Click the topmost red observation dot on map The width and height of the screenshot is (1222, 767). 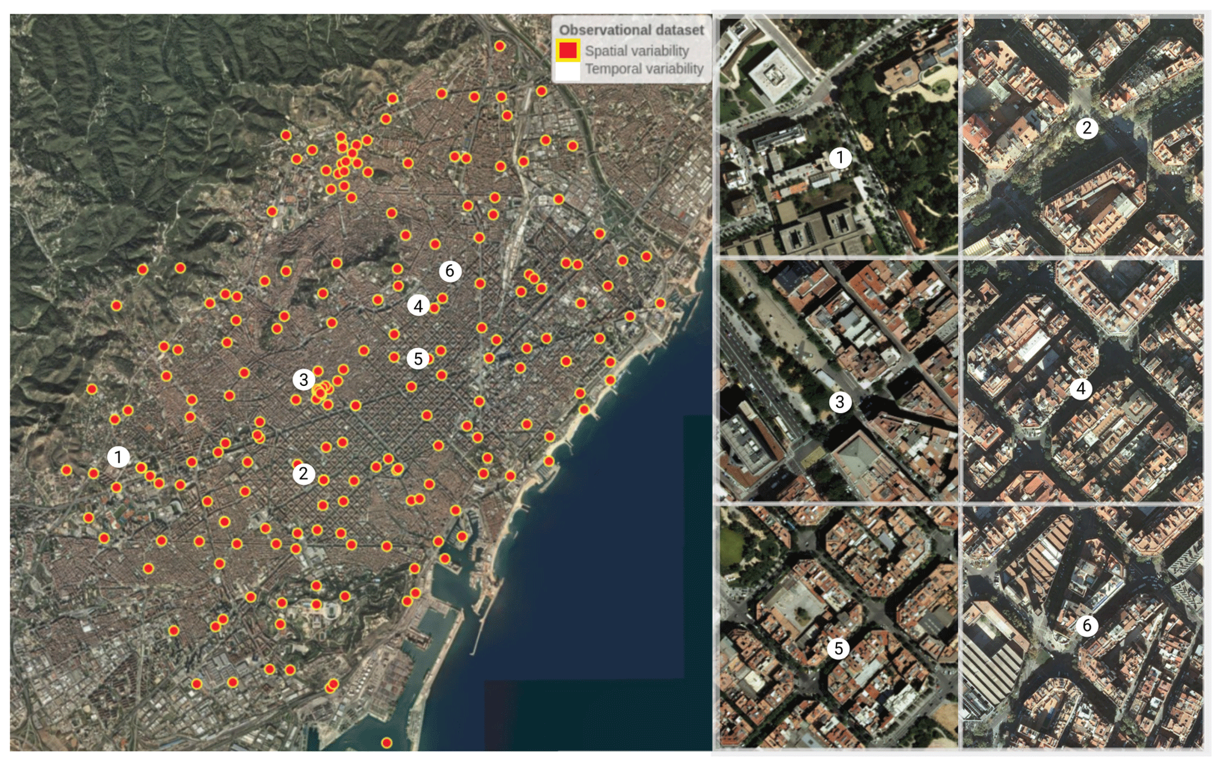(x=500, y=46)
